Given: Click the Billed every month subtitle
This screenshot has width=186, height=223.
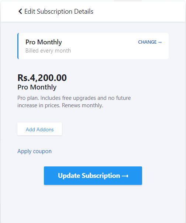Looking at the screenshot, I should point(48,51).
